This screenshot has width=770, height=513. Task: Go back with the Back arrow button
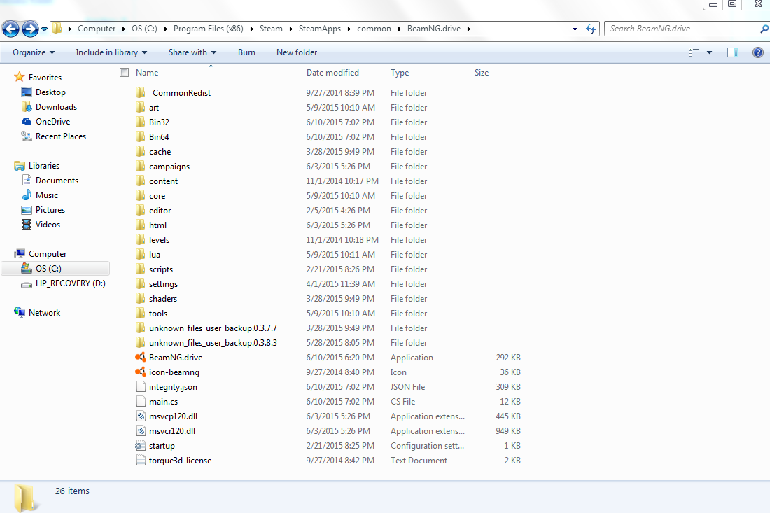click(x=10, y=29)
